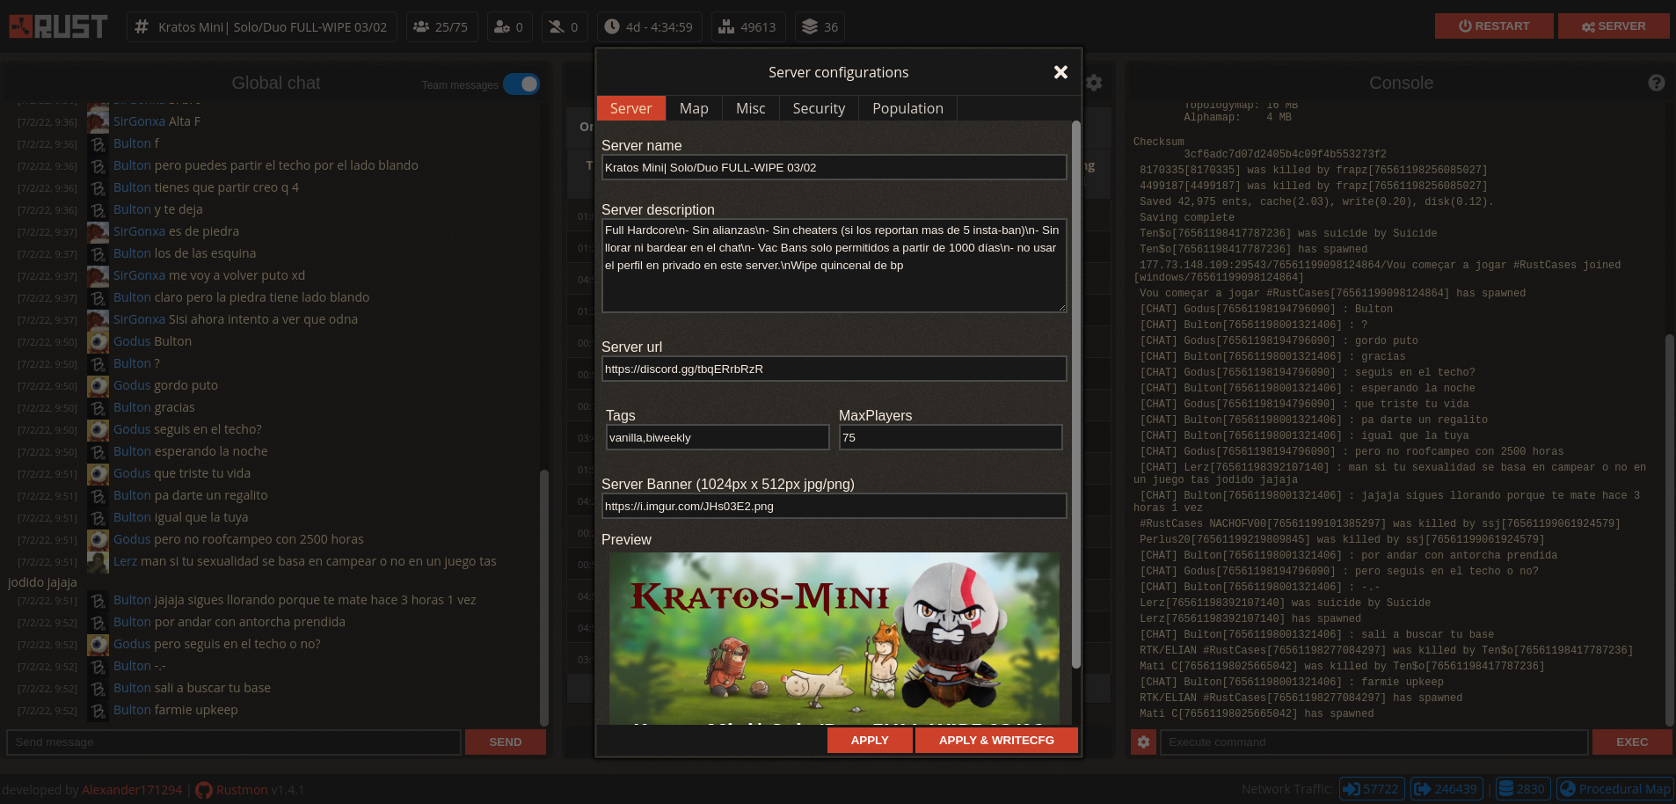Click the Send message chat input

click(x=234, y=742)
